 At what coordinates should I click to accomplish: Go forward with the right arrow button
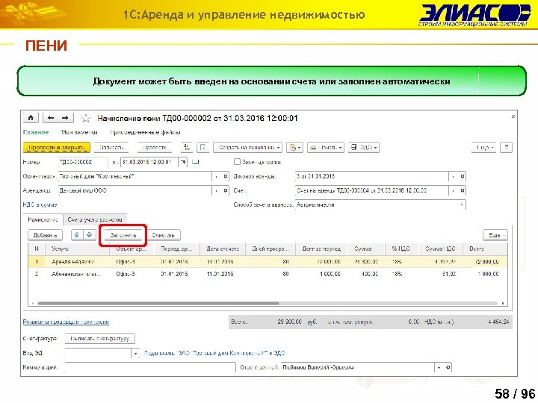point(65,118)
